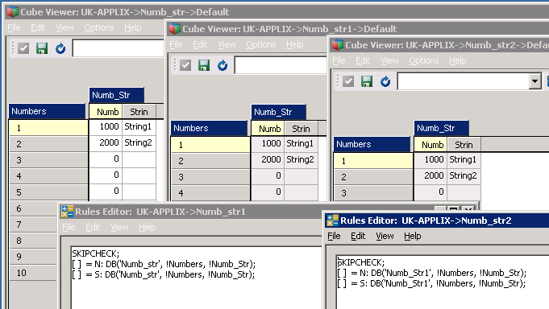This screenshot has height=309, width=549.
Task: Open File menu in Numb_str cube viewer
Action: pos(14,27)
